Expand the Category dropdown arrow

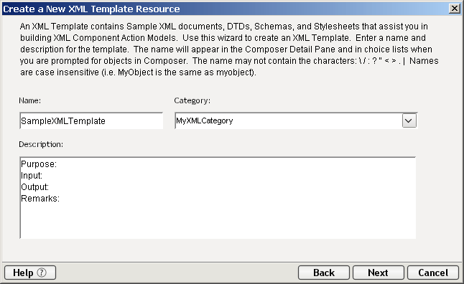[409, 120]
